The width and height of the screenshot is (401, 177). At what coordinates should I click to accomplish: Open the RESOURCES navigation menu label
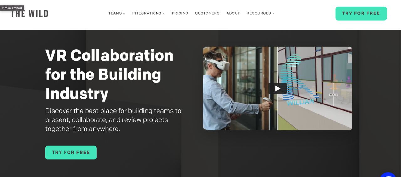259,13
